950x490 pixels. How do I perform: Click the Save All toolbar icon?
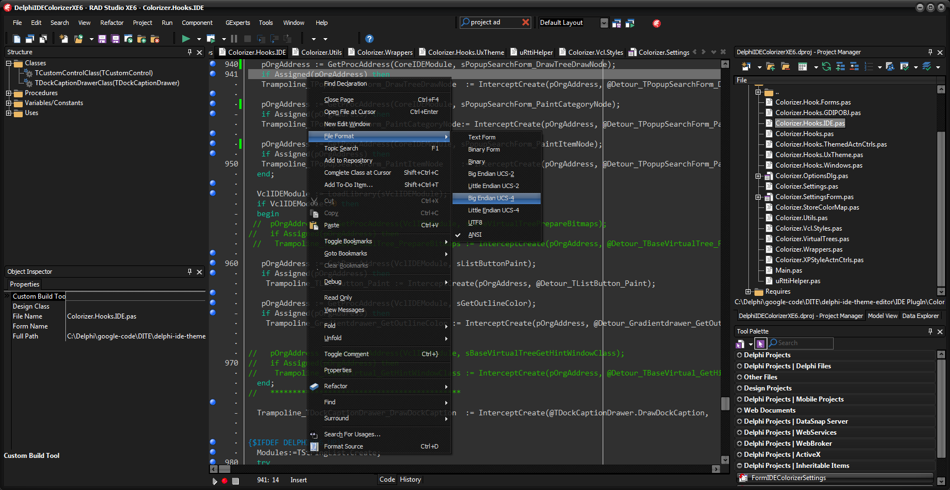(x=115, y=39)
